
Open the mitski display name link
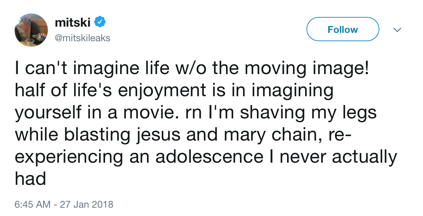pos(72,22)
